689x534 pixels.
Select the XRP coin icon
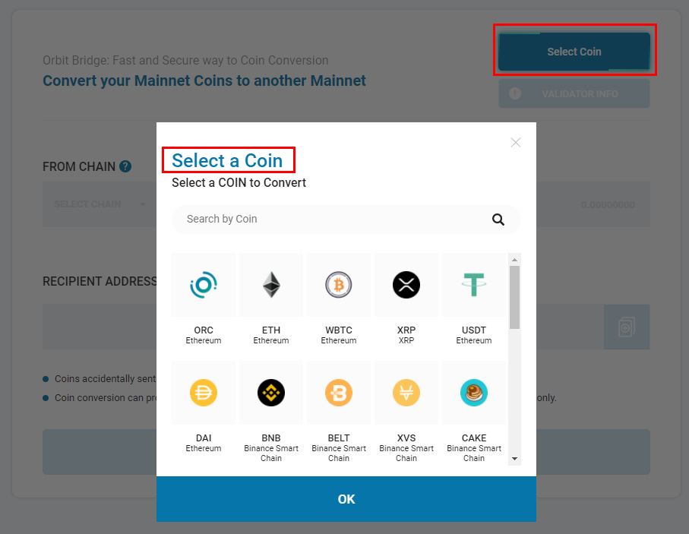406,285
